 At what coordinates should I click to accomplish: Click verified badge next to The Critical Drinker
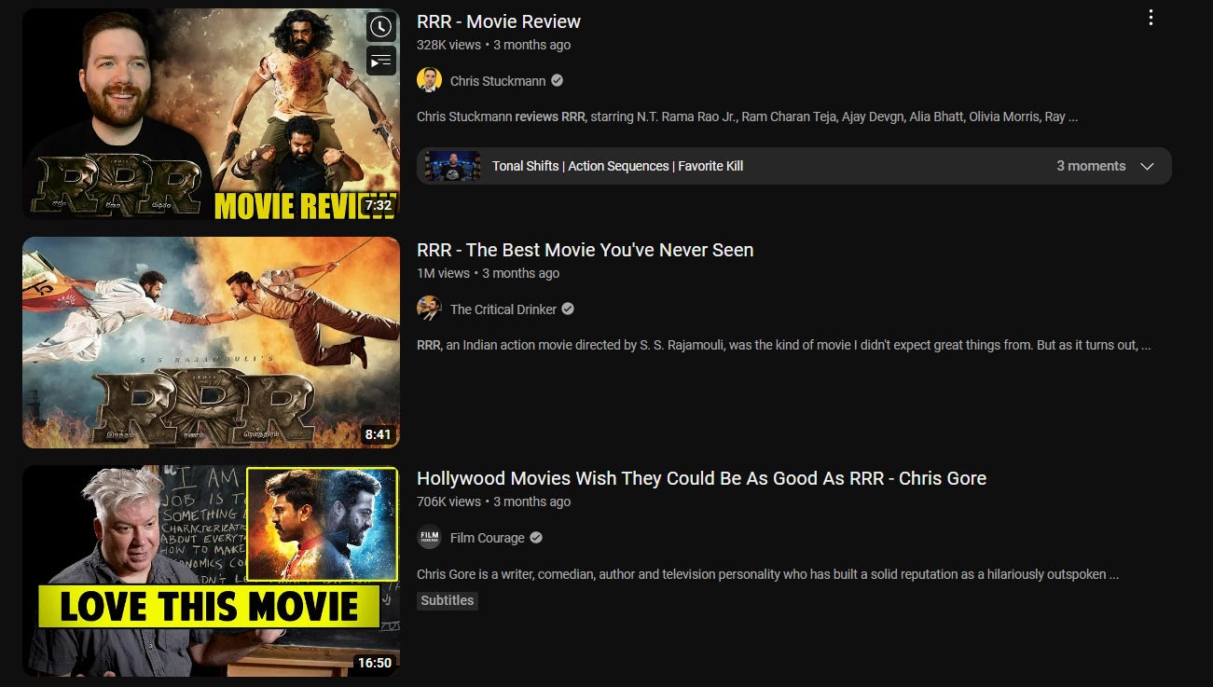[568, 309]
